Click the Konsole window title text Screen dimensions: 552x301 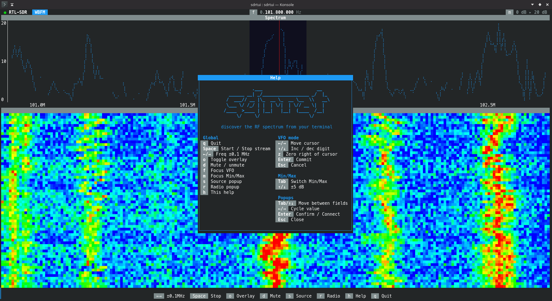(x=272, y=5)
